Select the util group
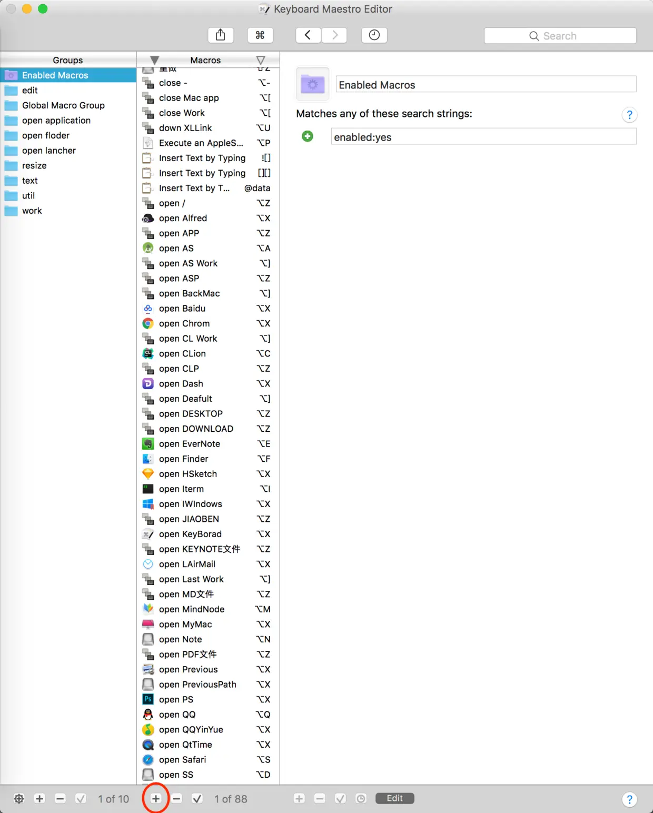653x813 pixels. click(68, 195)
